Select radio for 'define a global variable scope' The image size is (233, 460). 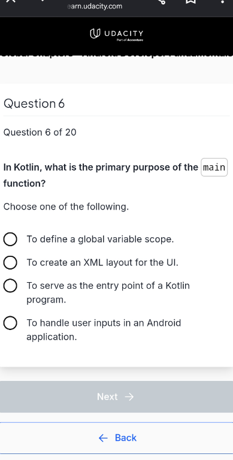pyautogui.click(x=10, y=240)
